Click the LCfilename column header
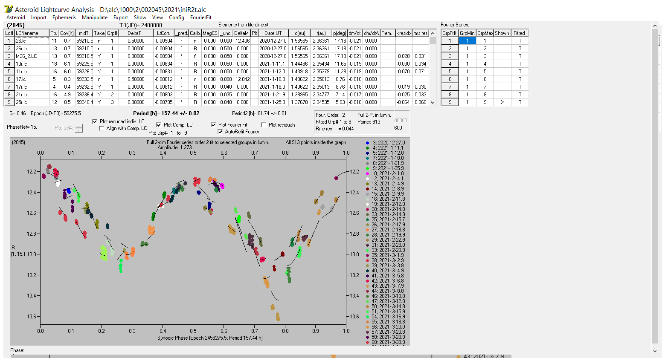Screen dimensions: 662x358 pos(32,33)
